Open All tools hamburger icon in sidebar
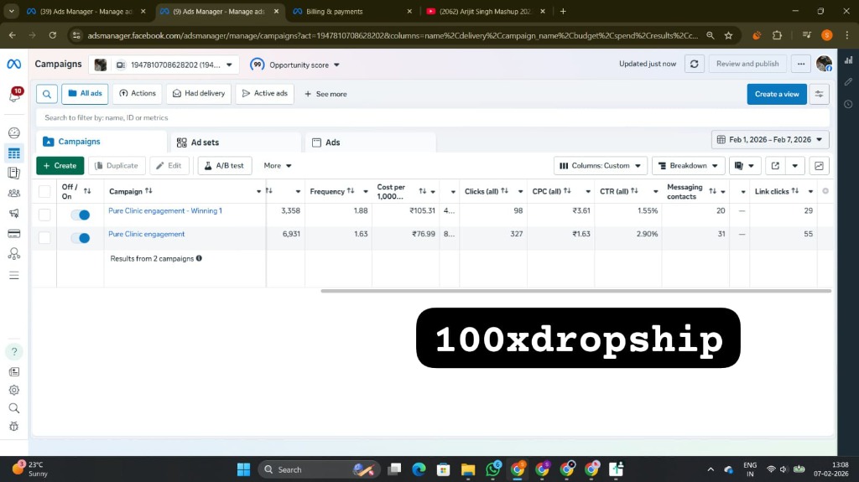 14,276
